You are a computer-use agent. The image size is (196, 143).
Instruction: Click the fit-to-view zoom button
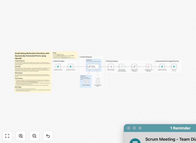click(7, 136)
